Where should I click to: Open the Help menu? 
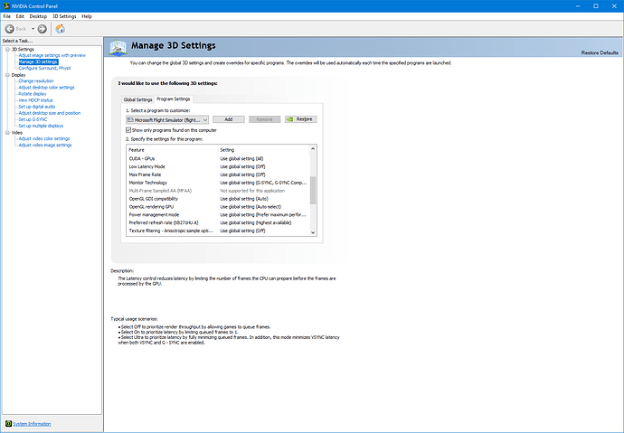coord(87,16)
